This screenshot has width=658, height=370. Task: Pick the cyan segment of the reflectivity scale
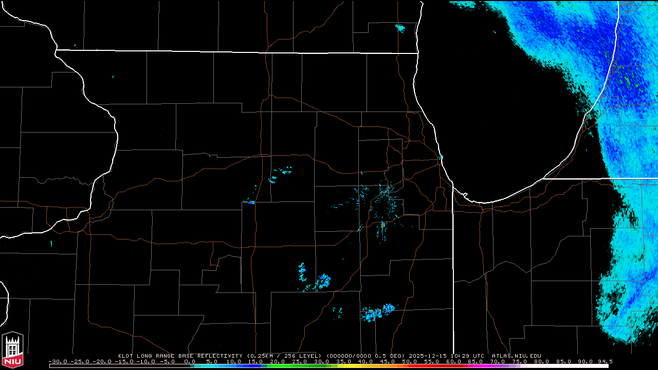tap(211, 366)
